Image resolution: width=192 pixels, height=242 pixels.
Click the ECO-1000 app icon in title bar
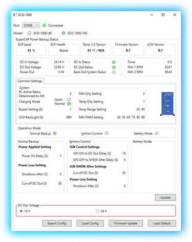pos(15,15)
